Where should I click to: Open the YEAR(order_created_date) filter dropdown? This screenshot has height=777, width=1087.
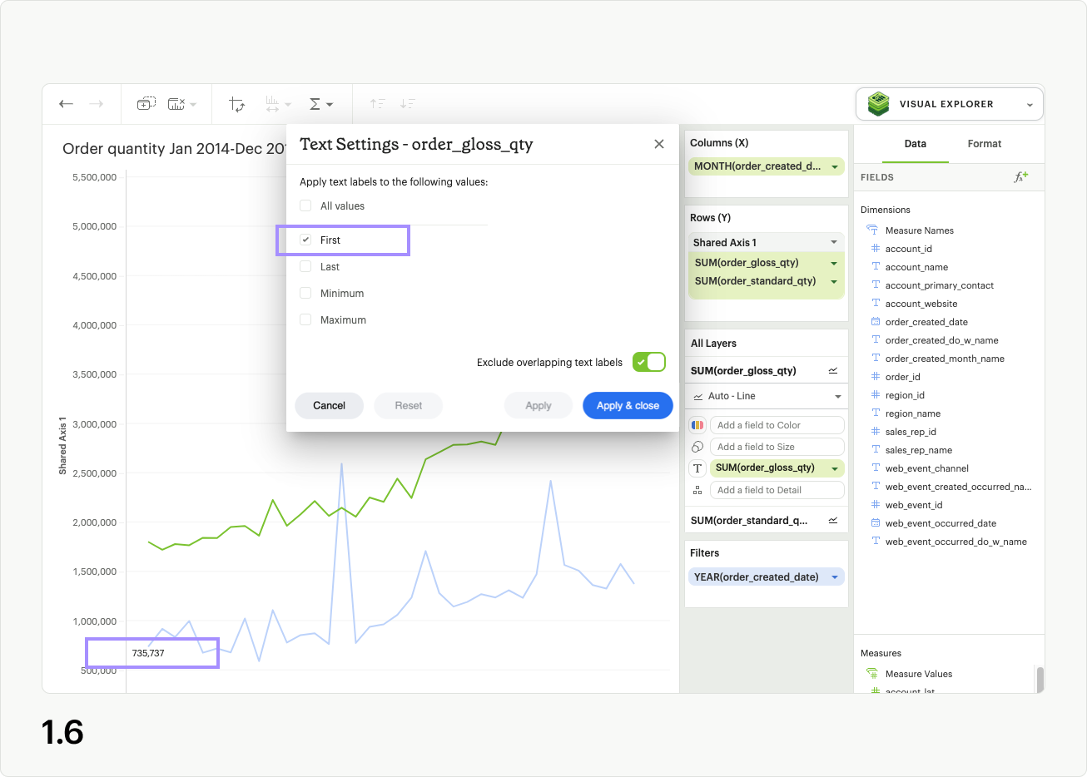click(x=835, y=577)
